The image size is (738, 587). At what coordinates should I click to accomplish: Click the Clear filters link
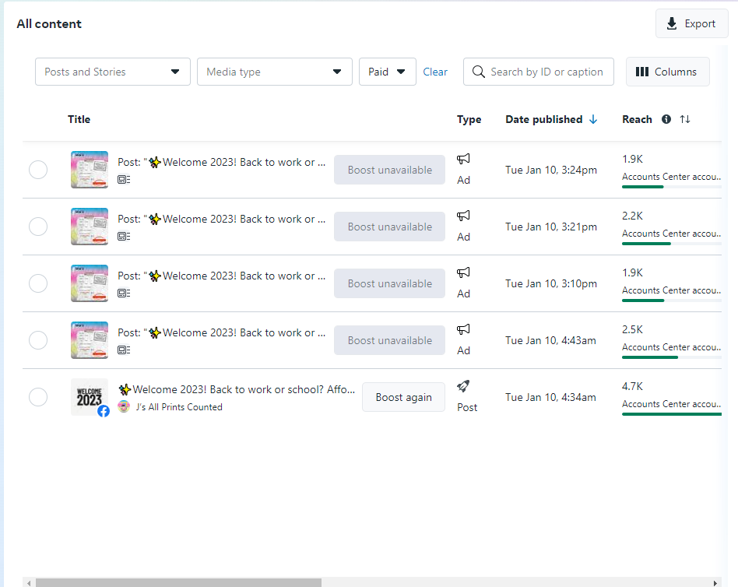point(435,72)
